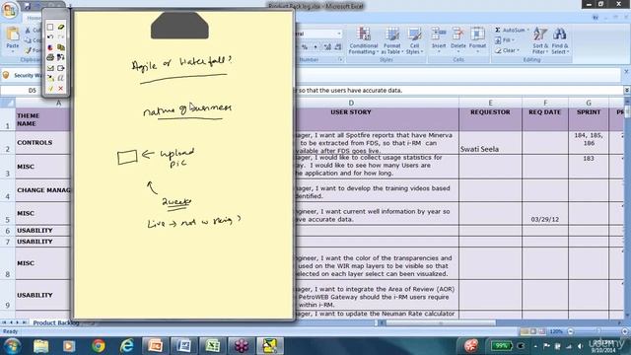The width and height of the screenshot is (631, 355).
Task: Click the new blank page icon in note toolbar
Action: [50, 27]
